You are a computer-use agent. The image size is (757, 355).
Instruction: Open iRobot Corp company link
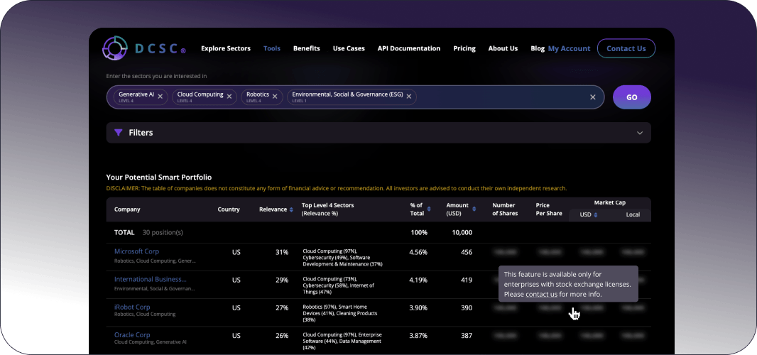tap(132, 307)
